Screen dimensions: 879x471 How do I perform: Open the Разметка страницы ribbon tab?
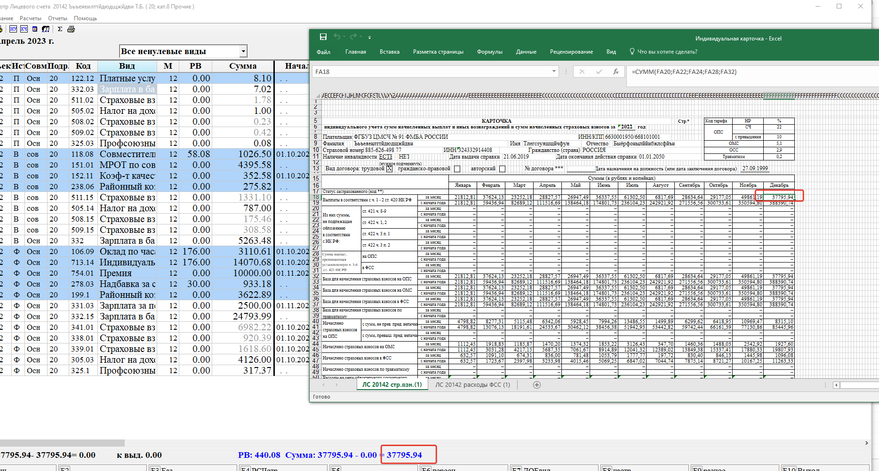438,52
